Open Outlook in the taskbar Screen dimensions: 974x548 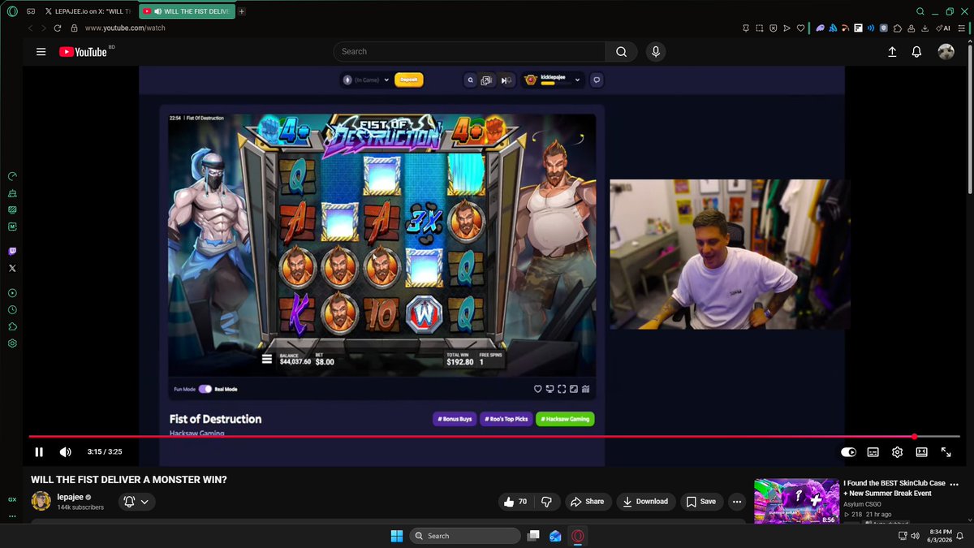[x=555, y=536]
